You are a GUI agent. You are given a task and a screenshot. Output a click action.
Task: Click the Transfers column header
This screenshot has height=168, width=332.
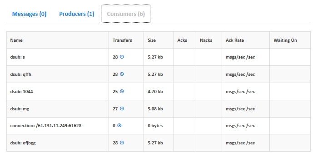click(122, 40)
